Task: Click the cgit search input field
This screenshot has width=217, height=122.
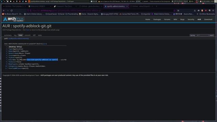Action: pos(204,35)
